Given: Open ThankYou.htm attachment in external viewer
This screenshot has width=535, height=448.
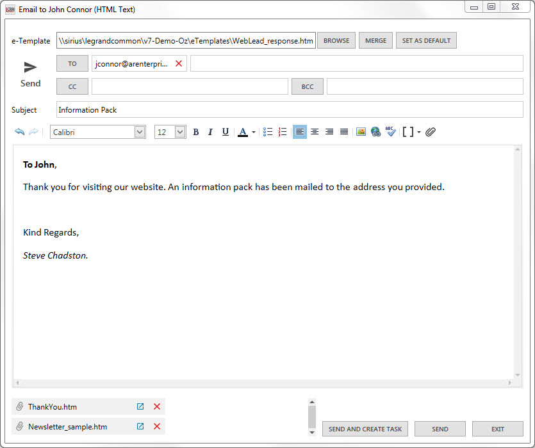Looking at the screenshot, I should pyautogui.click(x=140, y=406).
